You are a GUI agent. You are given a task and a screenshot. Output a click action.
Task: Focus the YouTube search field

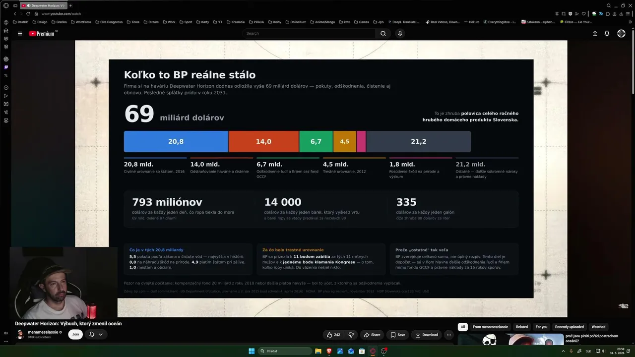[309, 33]
